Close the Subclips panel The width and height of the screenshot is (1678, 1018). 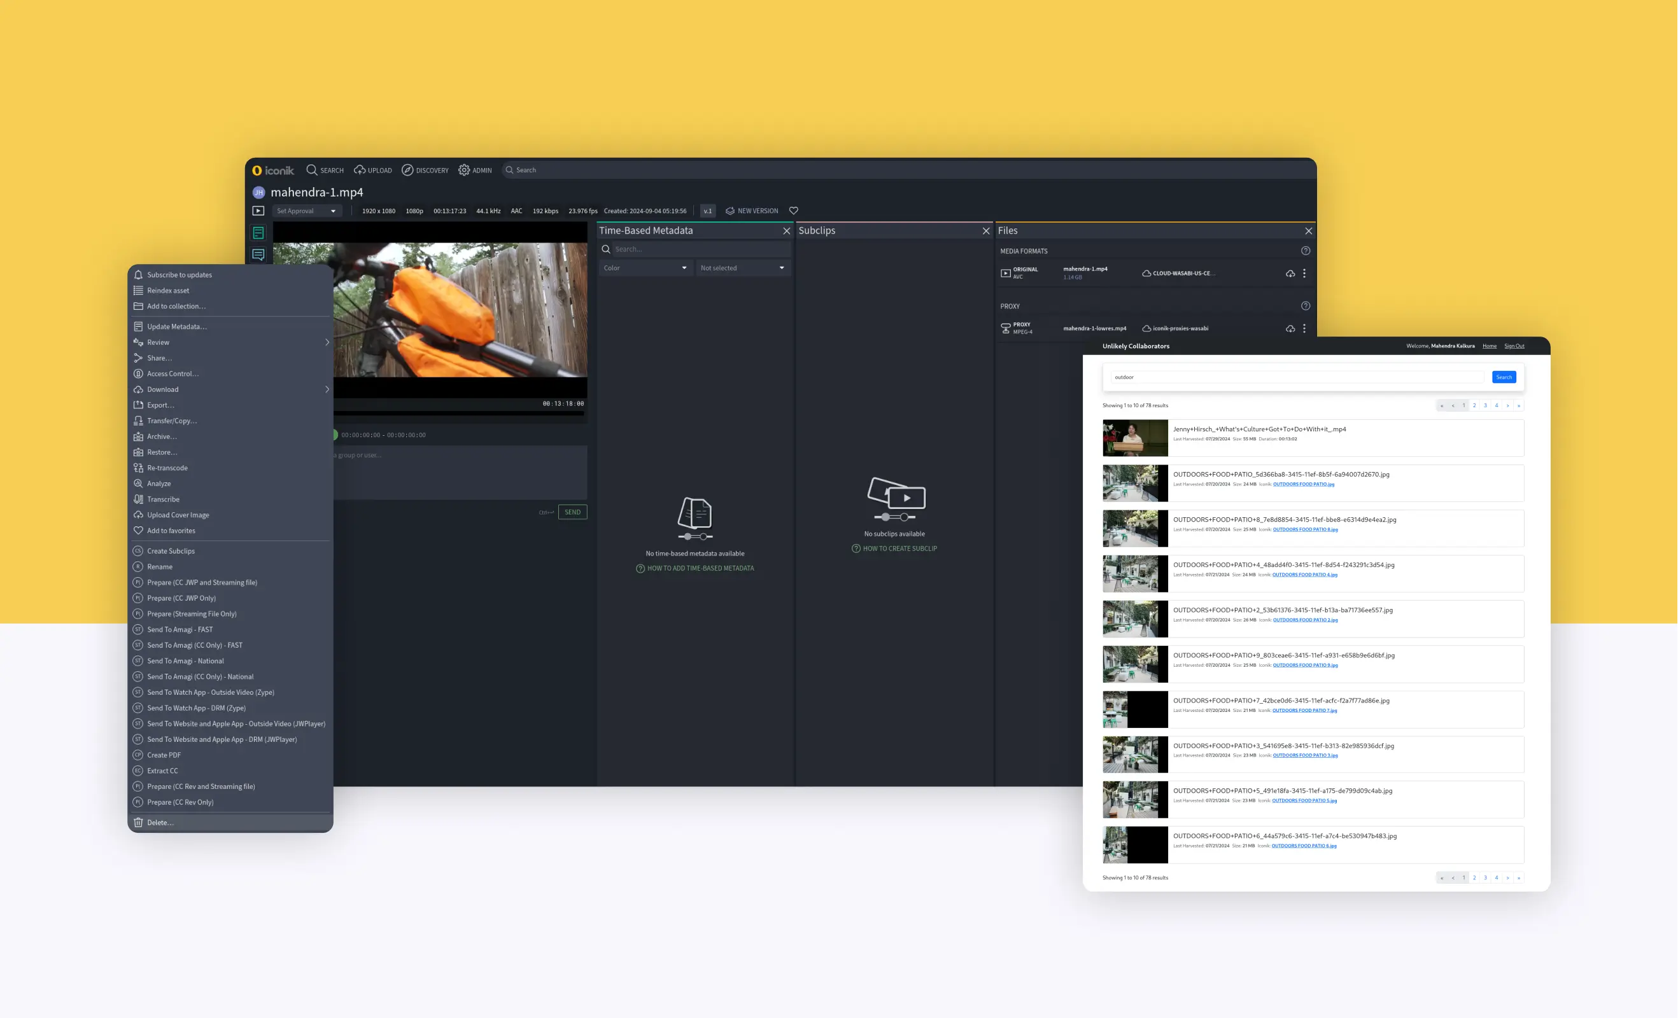[x=985, y=232]
